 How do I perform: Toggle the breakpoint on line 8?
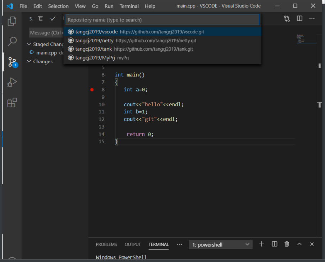coord(92,90)
